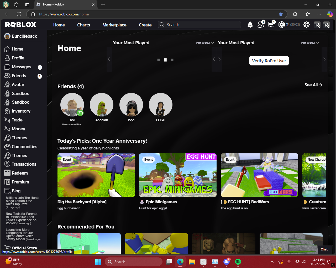
Task: Show hidden system tray icons
Action: point(272,262)
